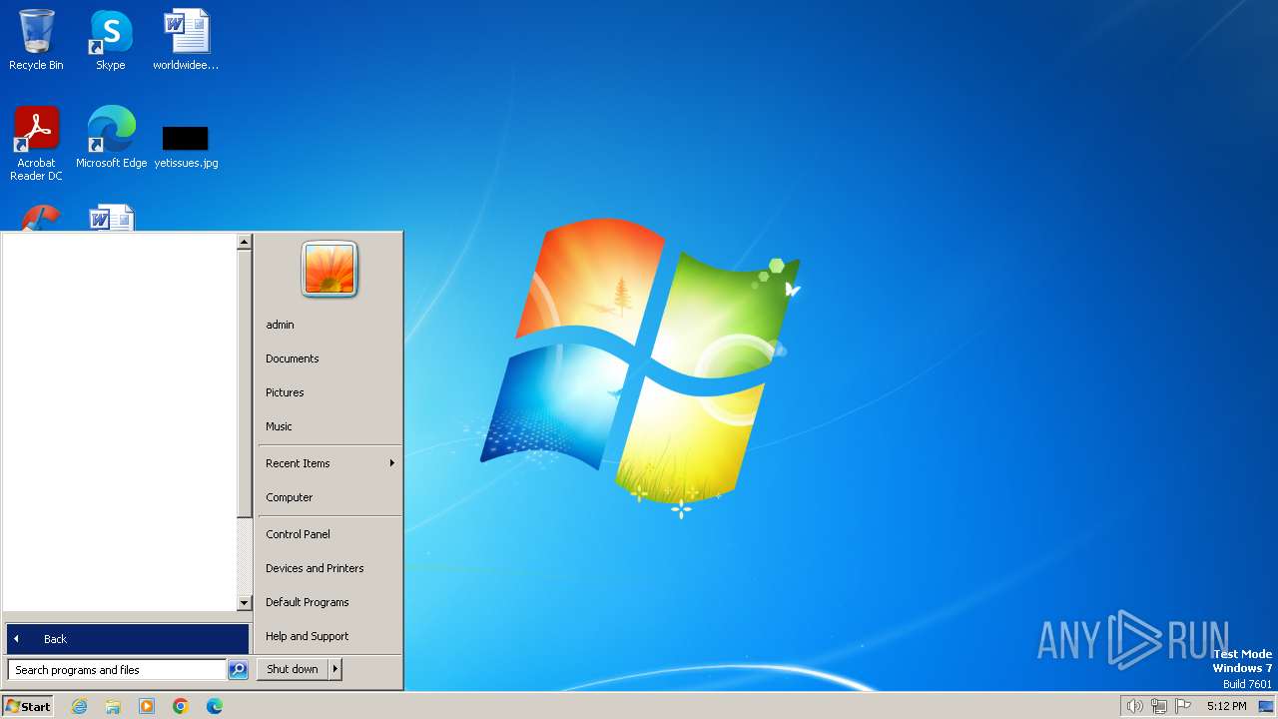
Task: Click the programs list scroll down arrow
Action: point(244,603)
